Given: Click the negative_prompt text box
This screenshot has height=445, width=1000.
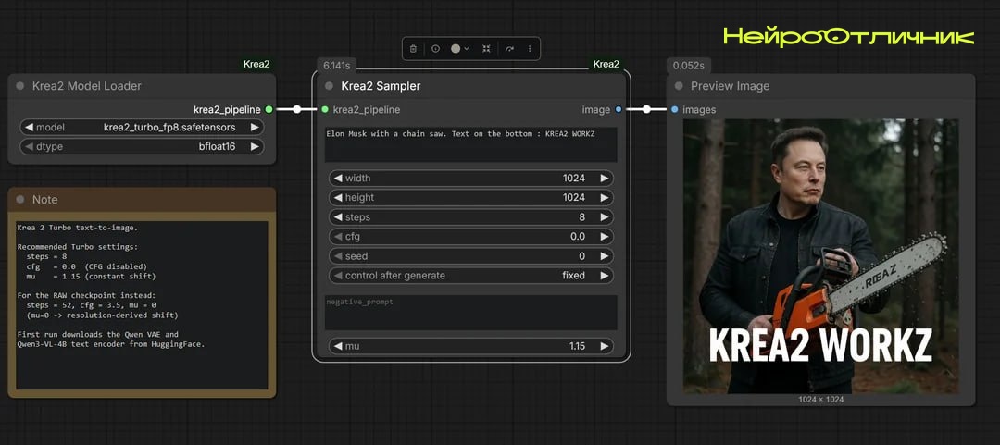Looking at the screenshot, I should click(x=470, y=313).
